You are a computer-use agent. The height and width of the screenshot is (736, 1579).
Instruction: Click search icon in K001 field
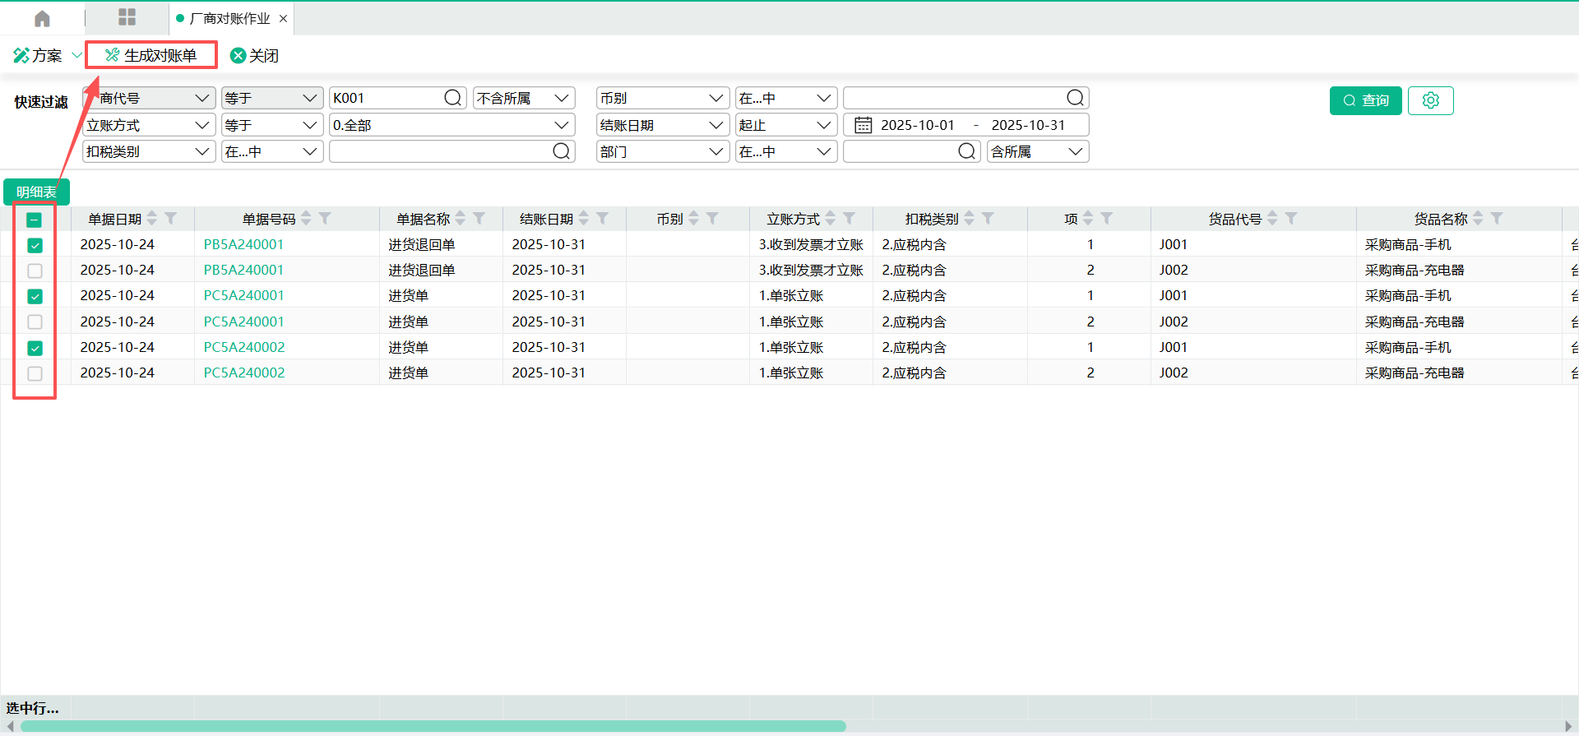pos(452,98)
